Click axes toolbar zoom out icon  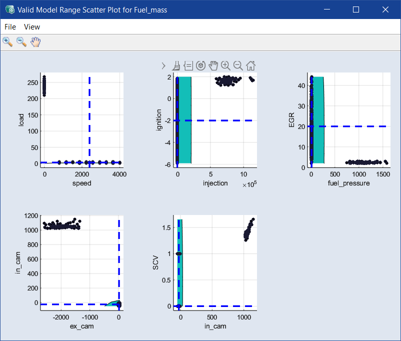pyautogui.click(x=238, y=65)
